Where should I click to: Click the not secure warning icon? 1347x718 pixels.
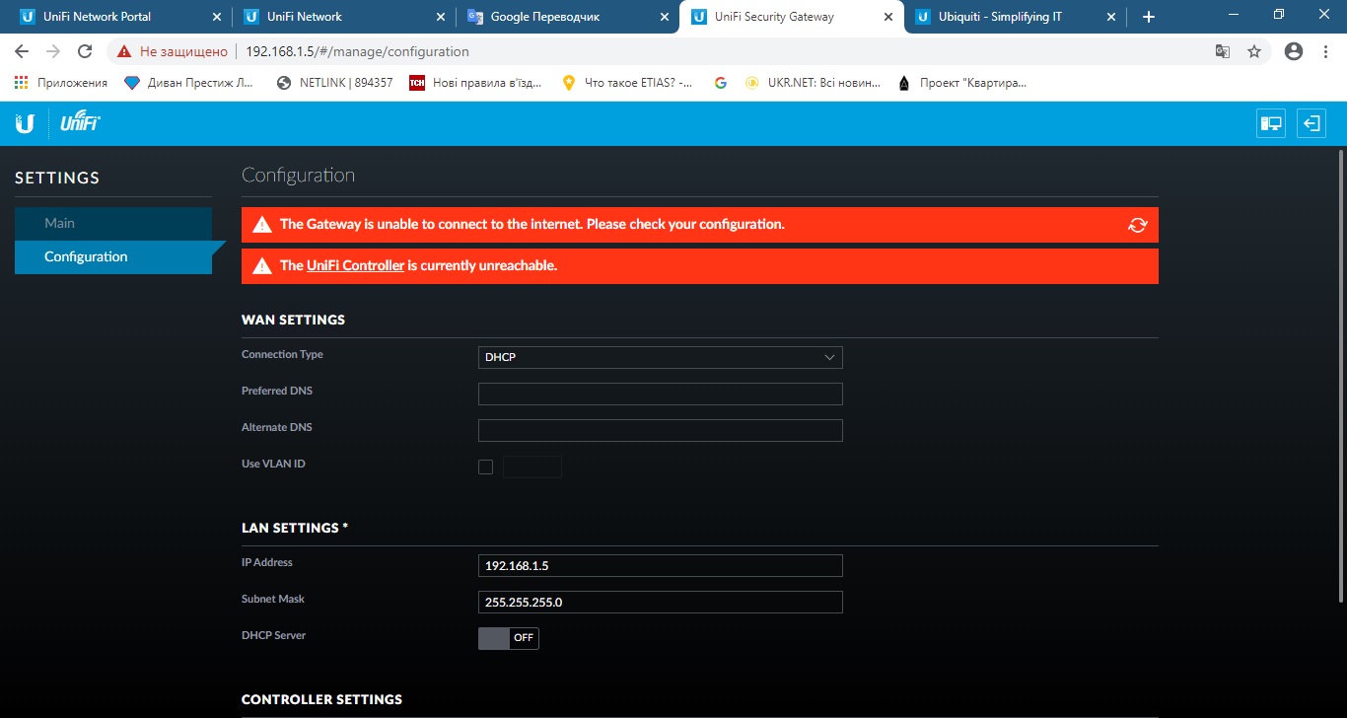point(123,51)
